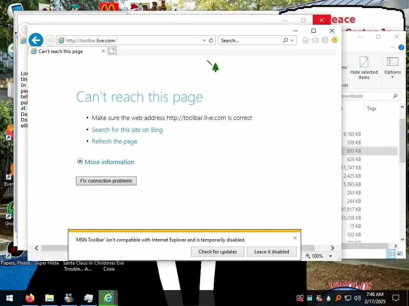Click File Explorer vertical scrollbar down arrow
This screenshot has height=306, width=409.
[x=402, y=239]
